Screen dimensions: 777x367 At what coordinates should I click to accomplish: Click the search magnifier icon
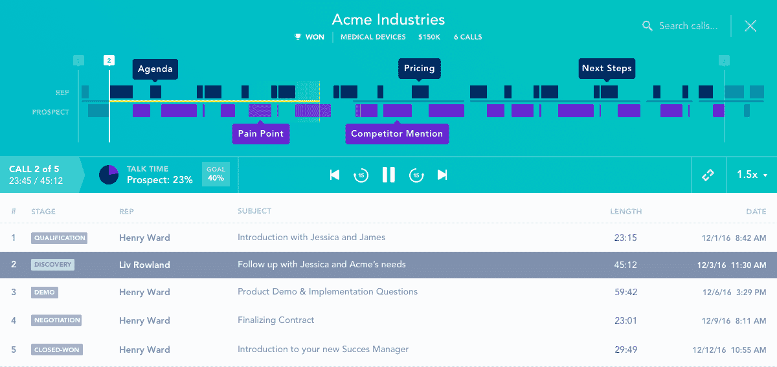tap(647, 26)
